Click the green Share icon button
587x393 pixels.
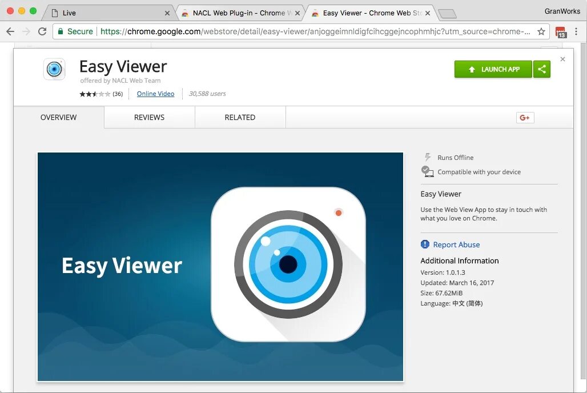pos(542,69)
